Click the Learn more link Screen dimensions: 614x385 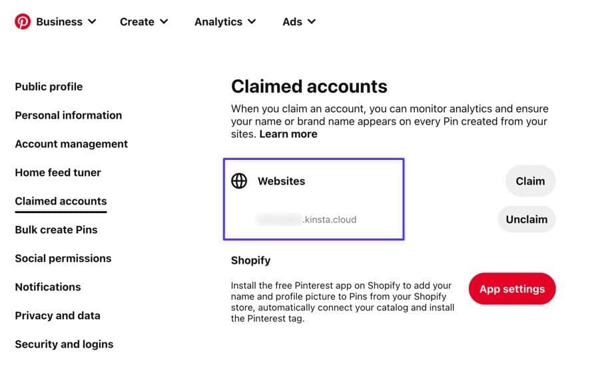click(288, 133)
